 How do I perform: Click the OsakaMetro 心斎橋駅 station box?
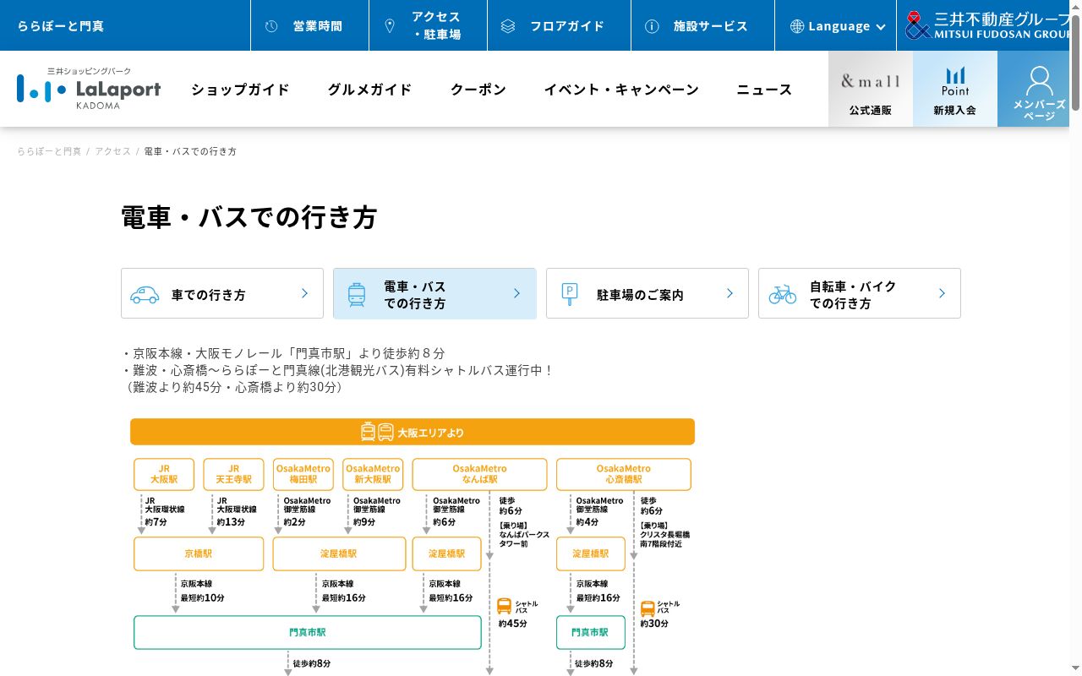(623, 474)
